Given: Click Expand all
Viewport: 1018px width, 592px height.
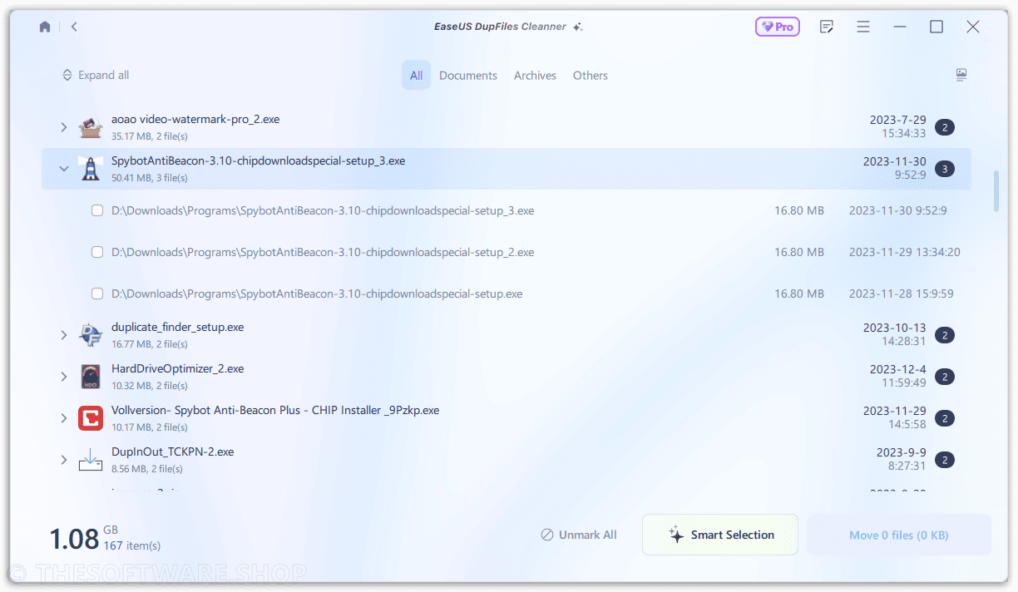Looking at the screenshot, I should click(95, 75).
